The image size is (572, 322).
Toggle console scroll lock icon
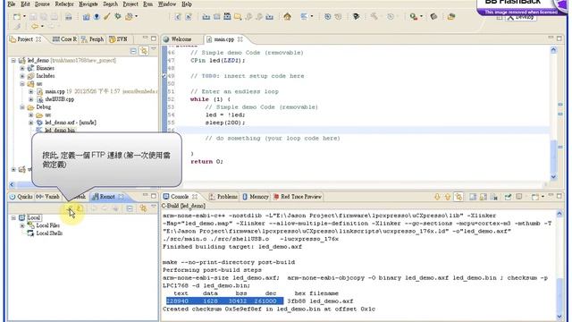click(x=484, y=197)
